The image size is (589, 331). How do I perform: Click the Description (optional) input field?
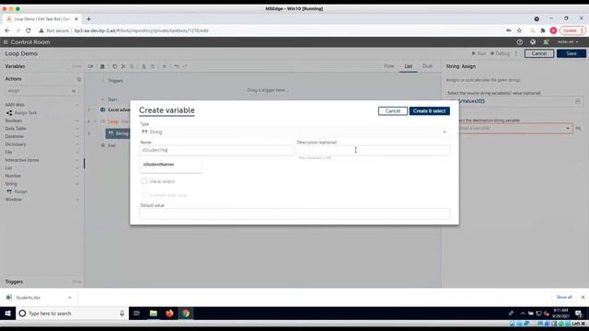[373, 150]
